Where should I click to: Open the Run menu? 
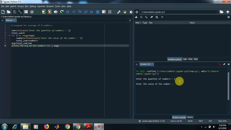27,6
